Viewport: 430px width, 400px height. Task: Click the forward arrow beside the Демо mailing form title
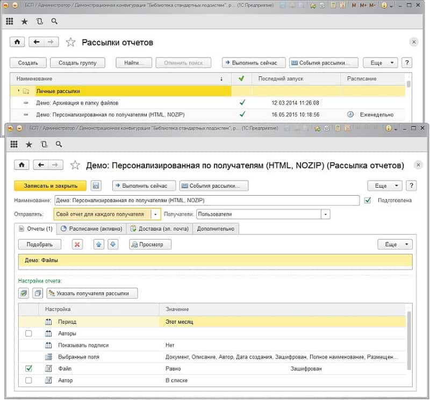(x=55, y=165)
